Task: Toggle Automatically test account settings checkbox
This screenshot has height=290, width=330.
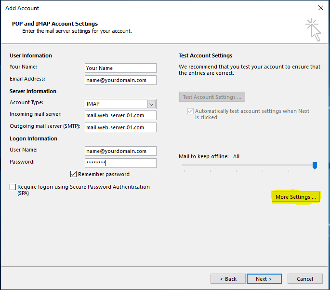Action: pos(190,111)
